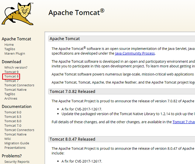Click the 'Download' sidebar heading
This screenshot has height=164, width=195.
click(11, 62)
